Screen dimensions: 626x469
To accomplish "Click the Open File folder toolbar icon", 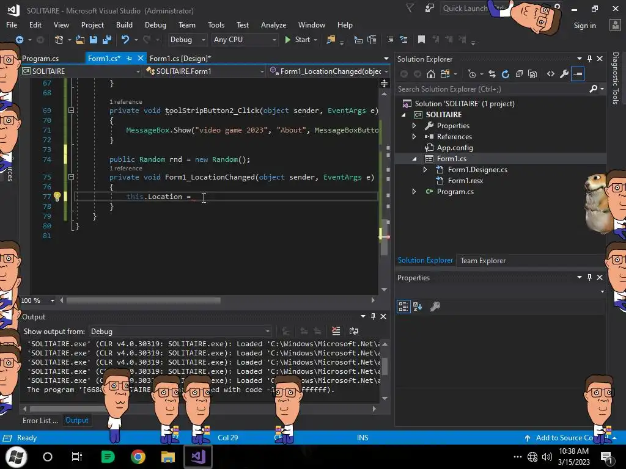I will (80, 40).
